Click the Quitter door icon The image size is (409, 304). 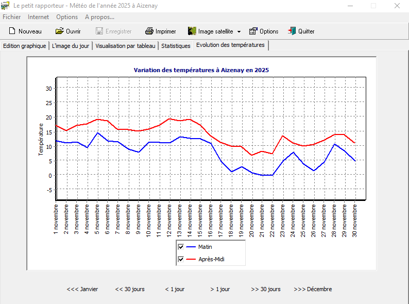(292, 31)
